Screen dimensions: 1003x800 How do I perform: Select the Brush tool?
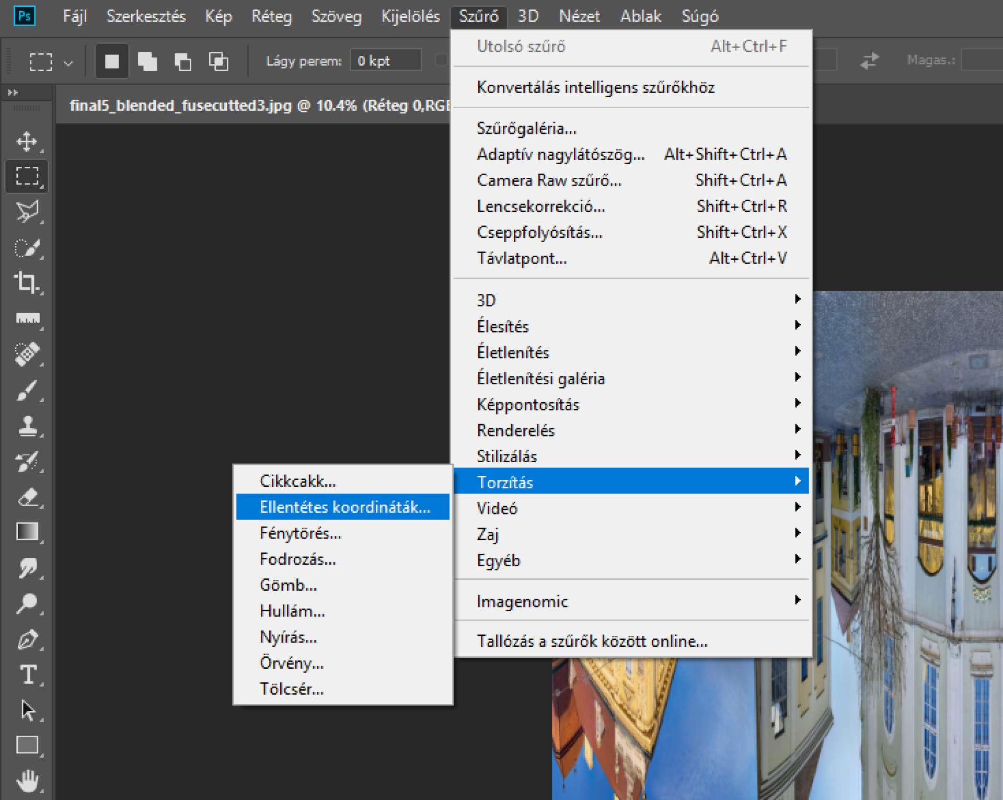(27, 390)
